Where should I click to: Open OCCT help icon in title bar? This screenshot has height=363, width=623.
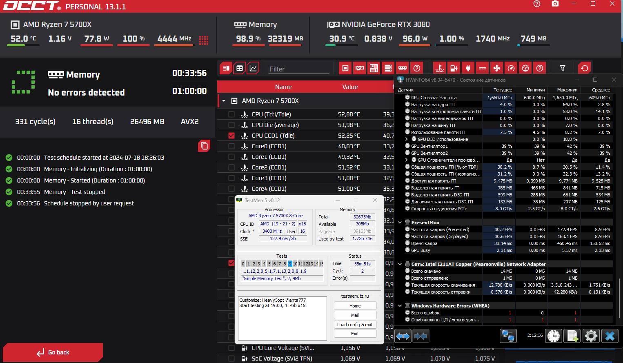coord(537,4)
